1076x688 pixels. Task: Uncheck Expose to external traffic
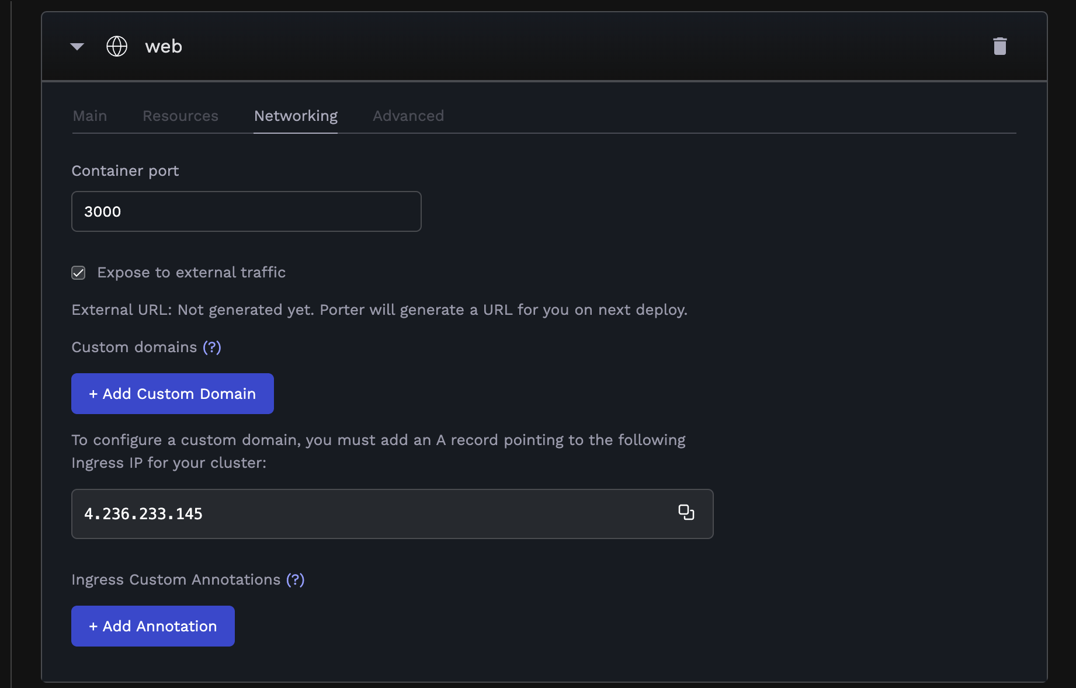coord(78,273)
